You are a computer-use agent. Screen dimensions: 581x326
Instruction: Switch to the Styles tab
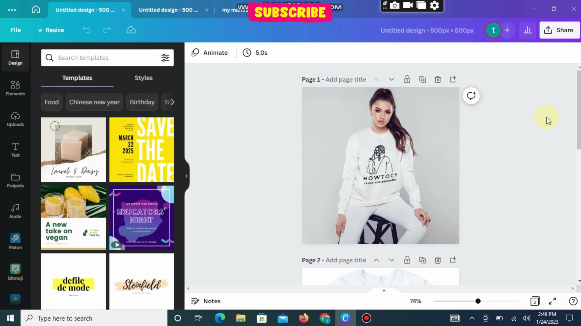pos(143,78)
